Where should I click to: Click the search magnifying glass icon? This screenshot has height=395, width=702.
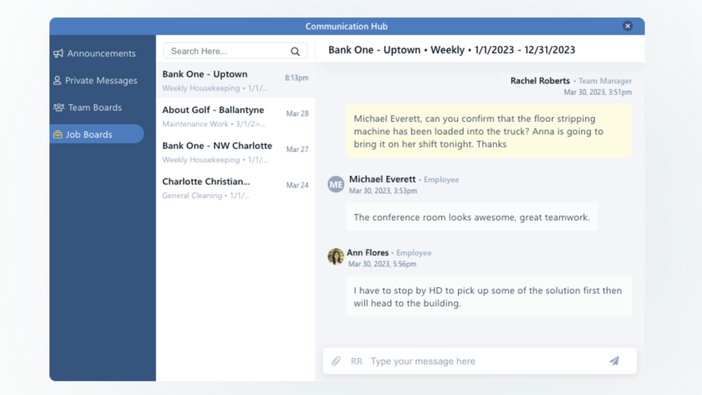pos(295,52)
